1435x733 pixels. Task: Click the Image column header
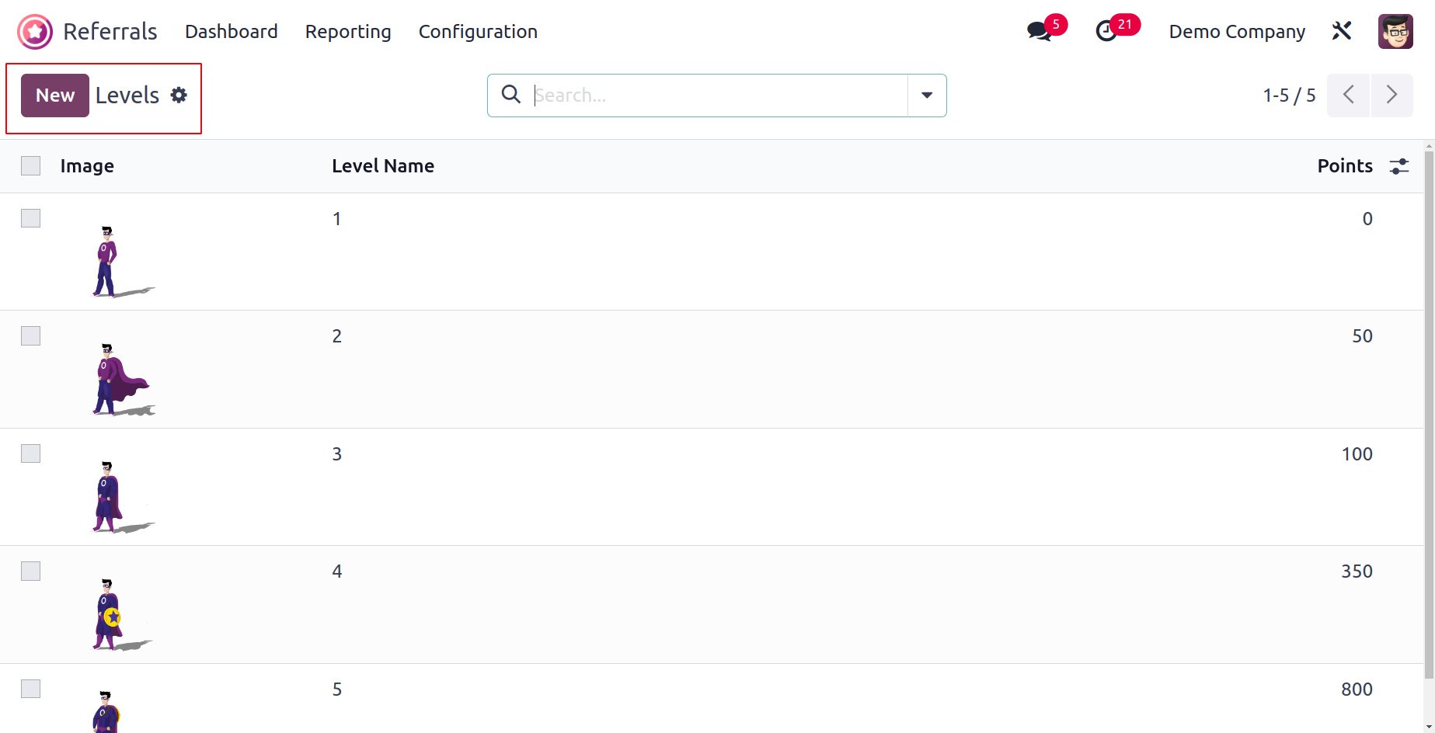click(x=87, y=166)
